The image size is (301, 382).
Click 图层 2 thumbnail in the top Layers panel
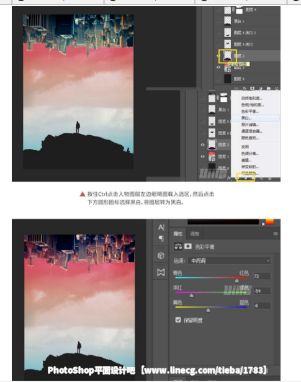pyautogui.click(x=227, y=56)
